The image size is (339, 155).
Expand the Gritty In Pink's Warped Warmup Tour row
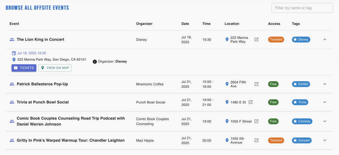pos(324,140)
